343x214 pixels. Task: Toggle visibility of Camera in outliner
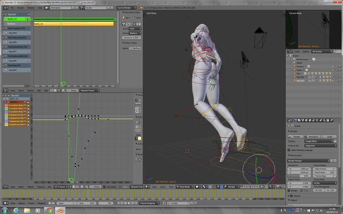click(x=333, y=66)
